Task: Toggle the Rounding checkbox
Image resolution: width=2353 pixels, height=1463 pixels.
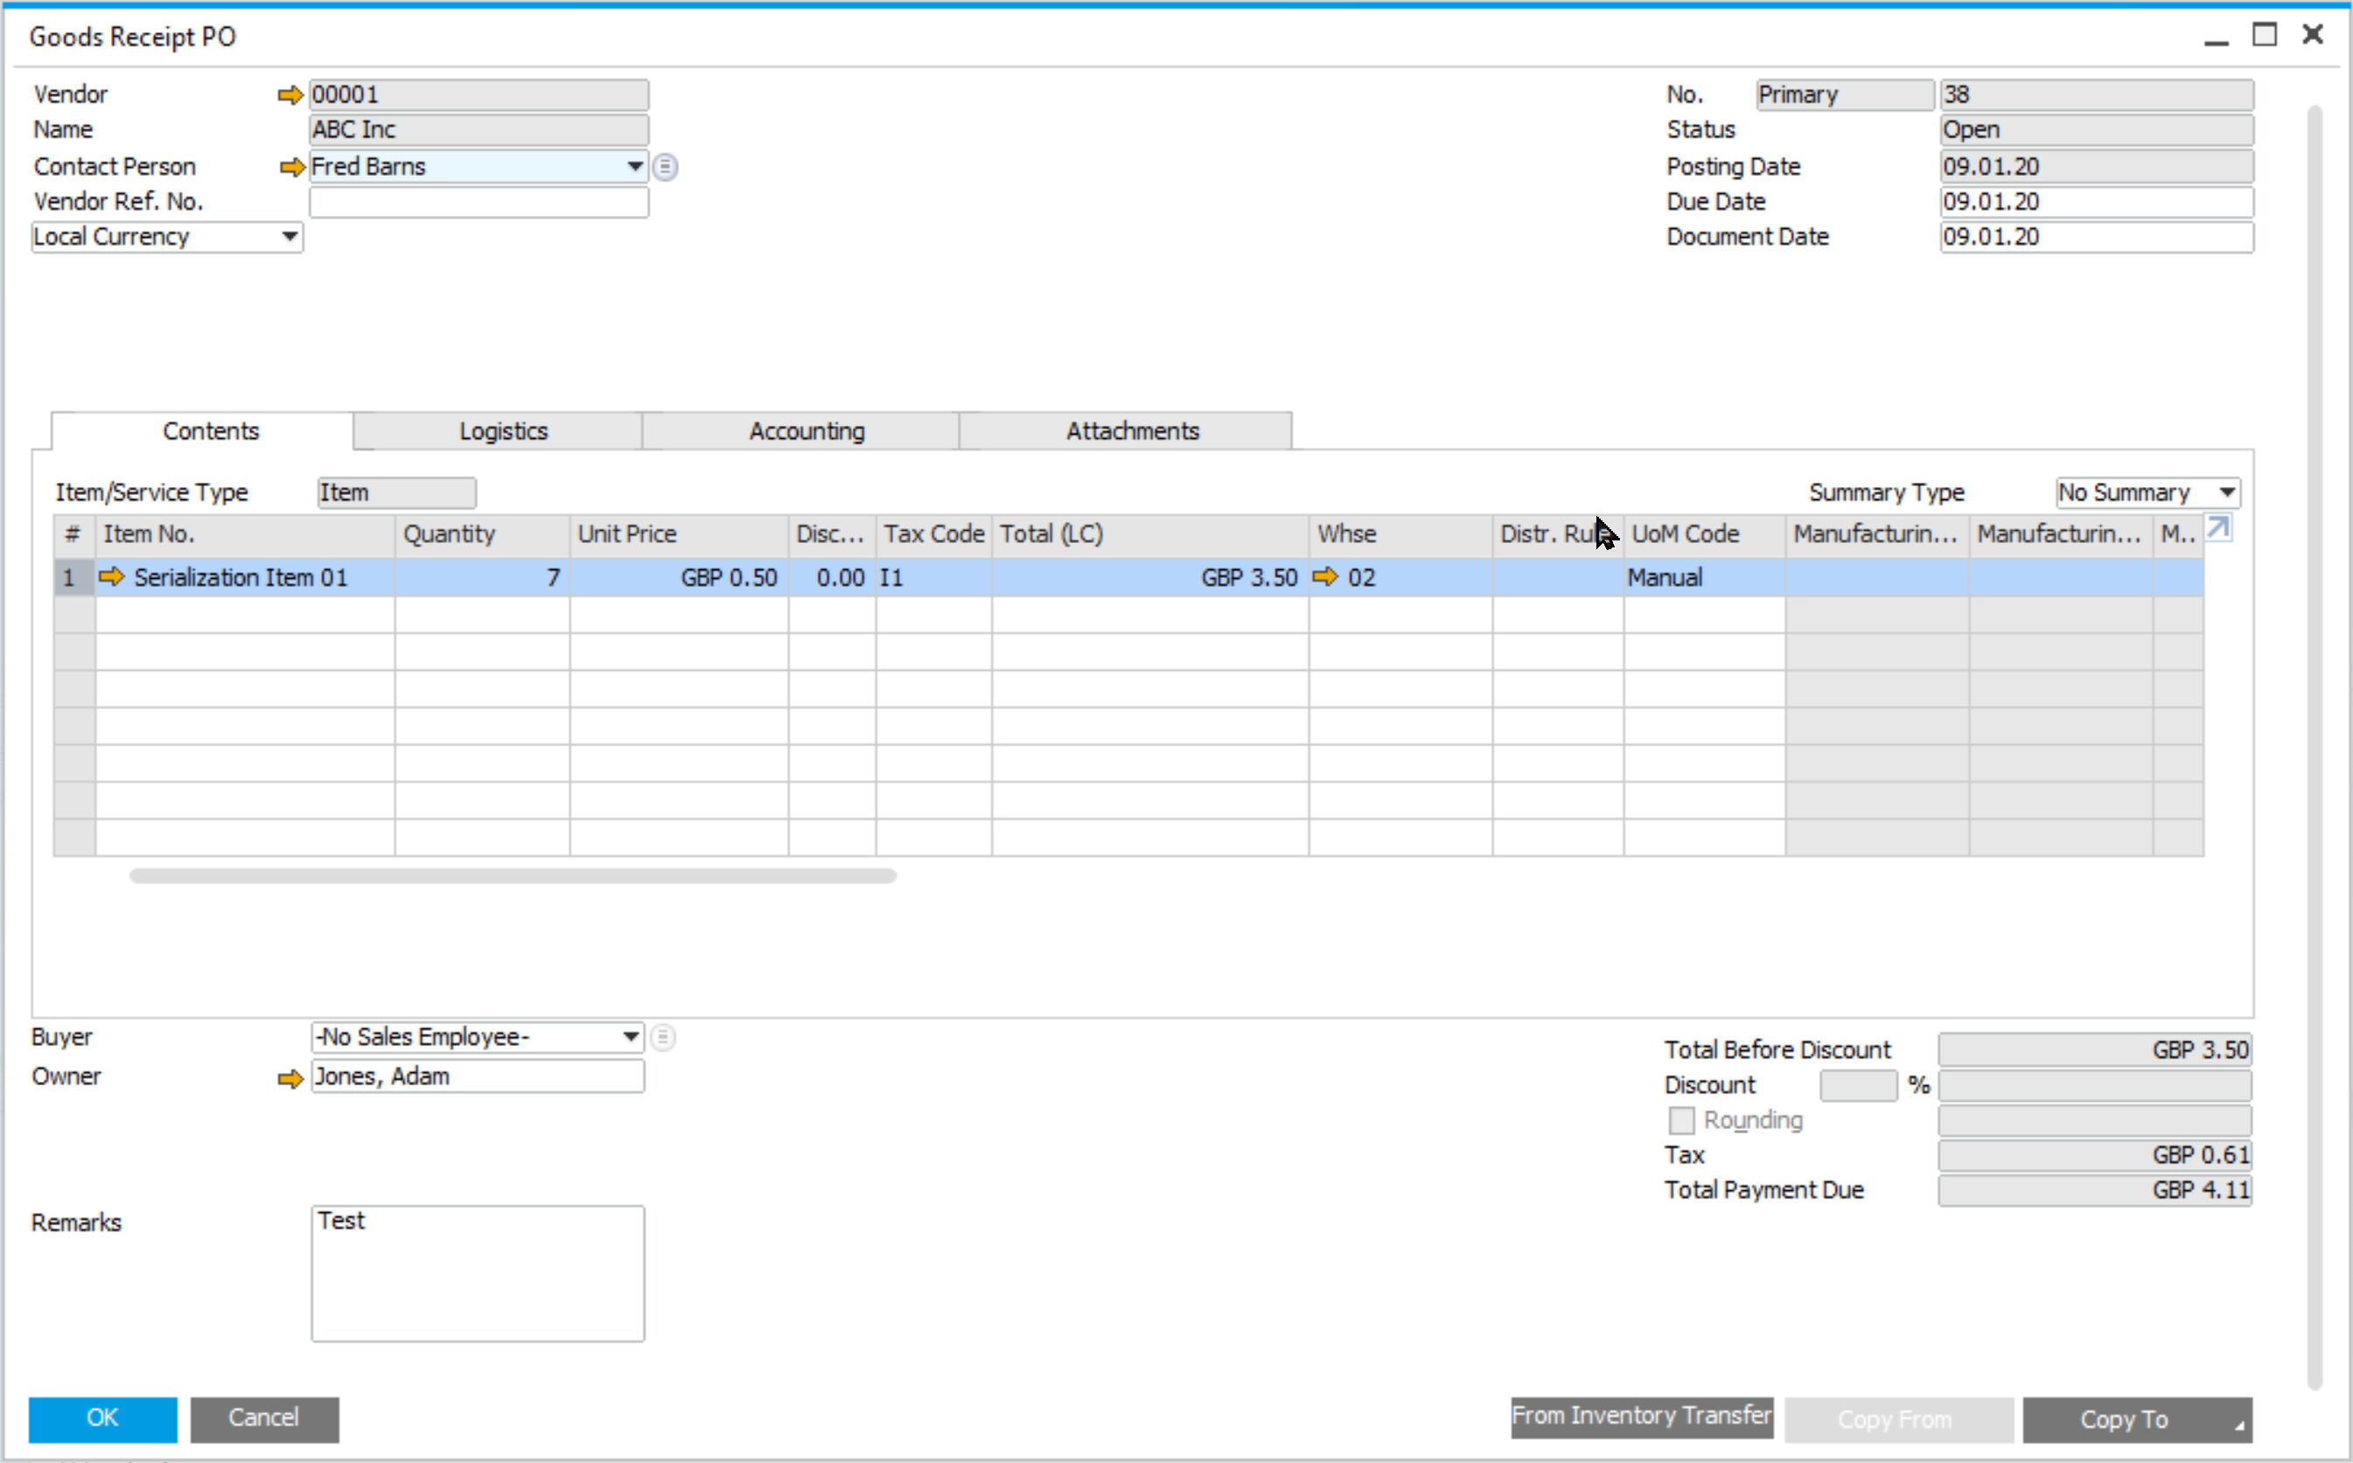Action: point(1684,1121)
